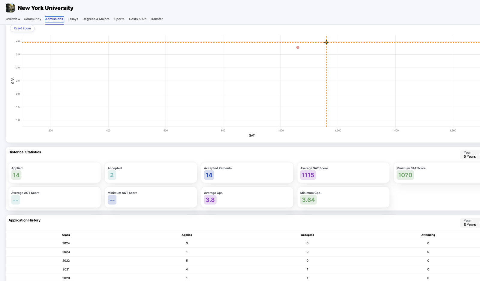480x281 pixels.
Task: Select the 2021 class row
Action: click(x=243, y=269)
